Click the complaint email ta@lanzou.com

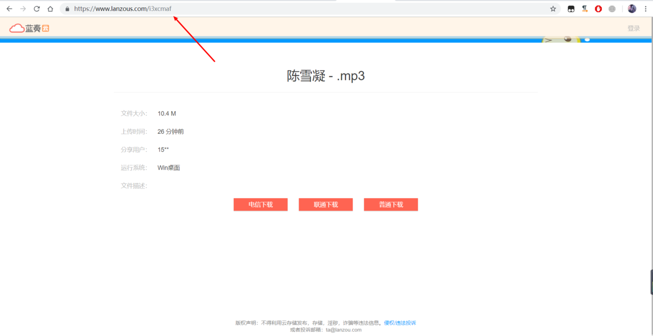(343, 330)
